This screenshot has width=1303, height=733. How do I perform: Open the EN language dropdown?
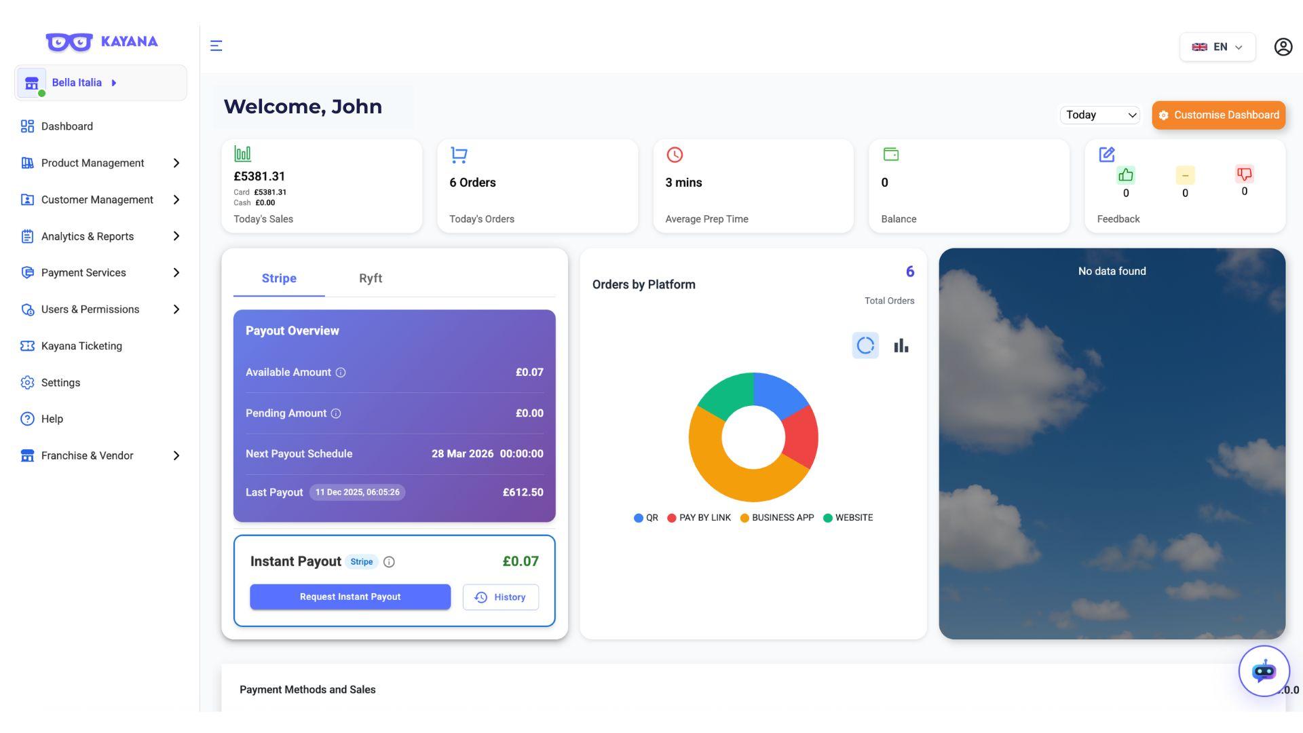pos(1217,47)
